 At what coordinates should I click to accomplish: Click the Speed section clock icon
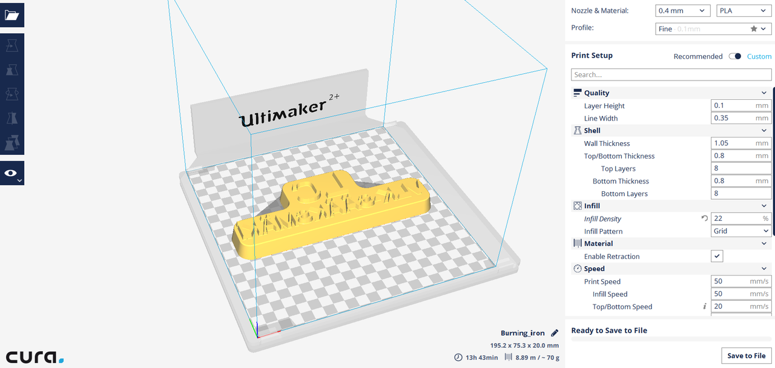577,269
